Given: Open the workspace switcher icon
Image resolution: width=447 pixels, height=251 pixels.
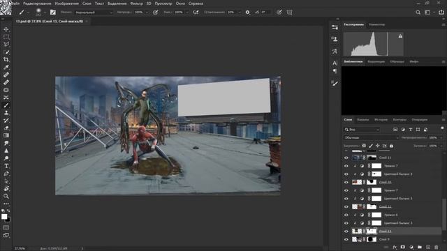Looking at the screenshot, I should coord(427,13).
